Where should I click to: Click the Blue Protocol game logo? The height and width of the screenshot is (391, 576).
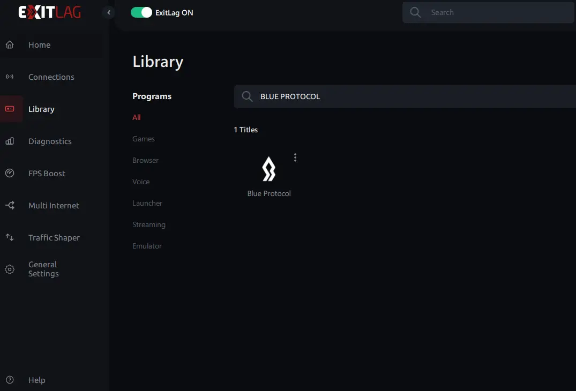click(x=269, y=169)
